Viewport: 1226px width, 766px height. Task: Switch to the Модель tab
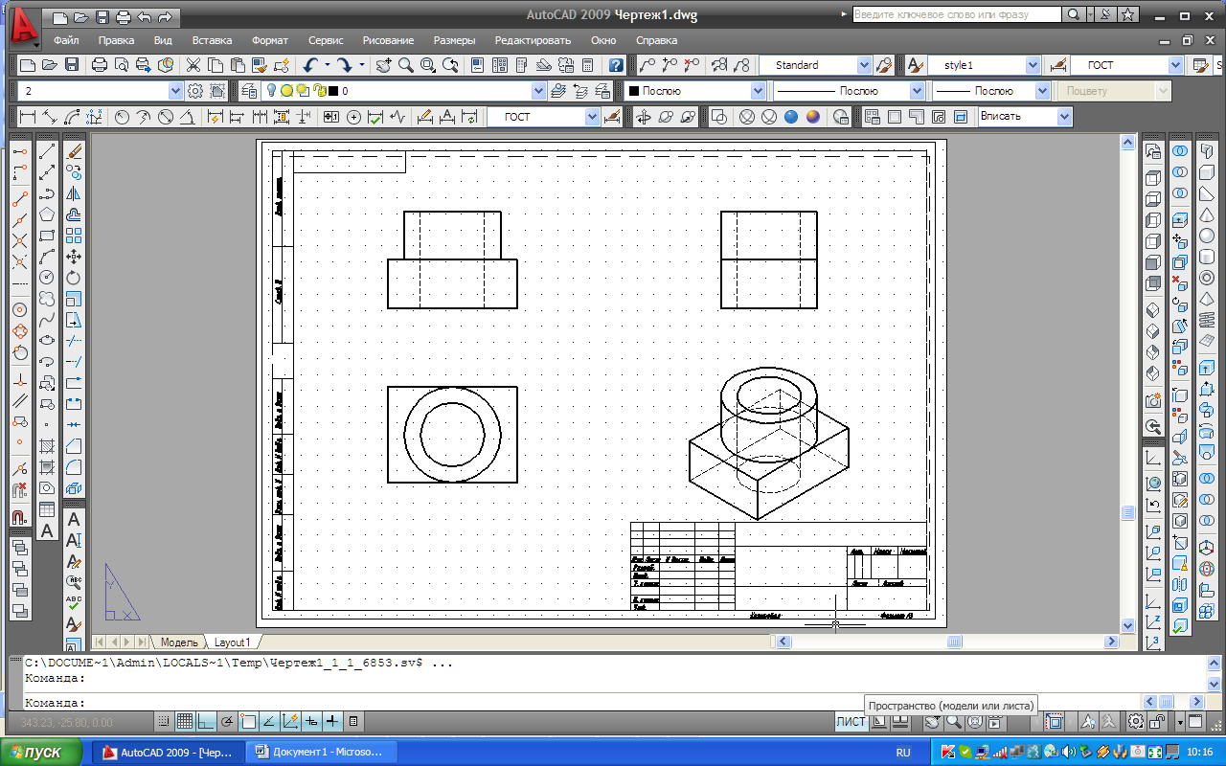(x=179, y=642)
